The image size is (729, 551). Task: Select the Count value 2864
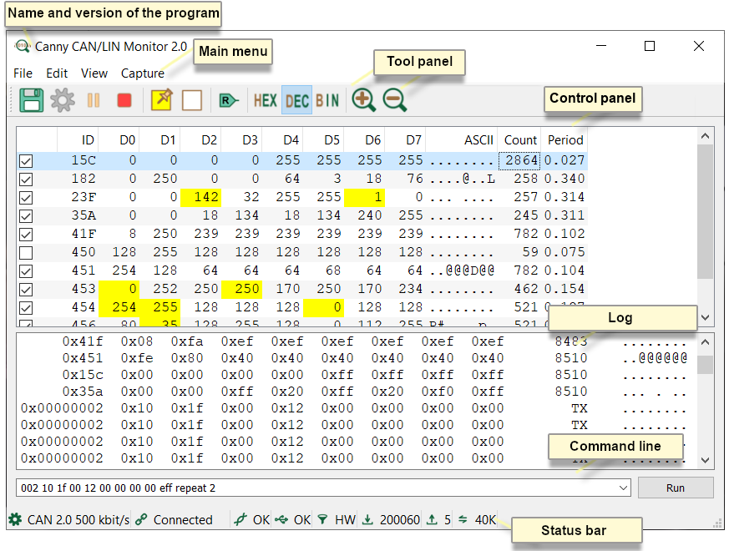[519, 160]
